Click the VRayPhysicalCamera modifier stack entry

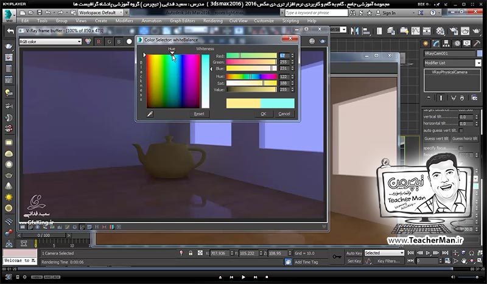coord(449,72)
